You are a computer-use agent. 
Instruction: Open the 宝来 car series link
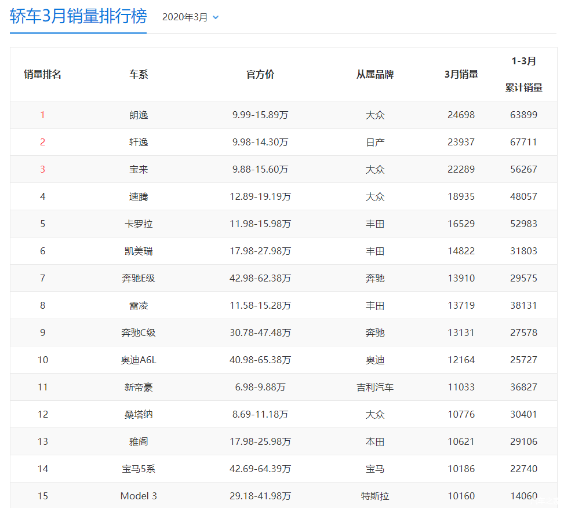tap(139, 169)
